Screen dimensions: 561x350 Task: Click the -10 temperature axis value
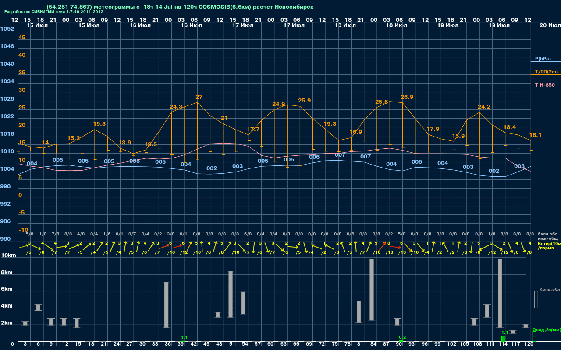point(23,230)
